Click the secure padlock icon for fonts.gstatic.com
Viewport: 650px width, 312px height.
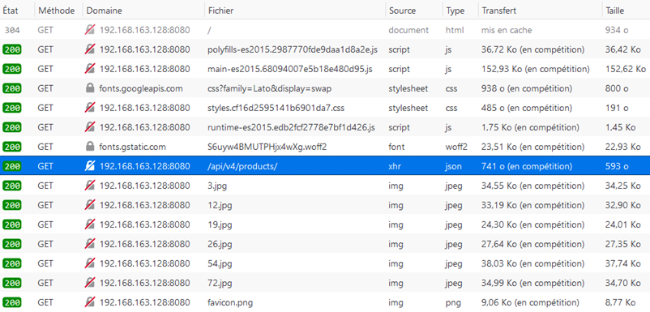tap(90, 147)
